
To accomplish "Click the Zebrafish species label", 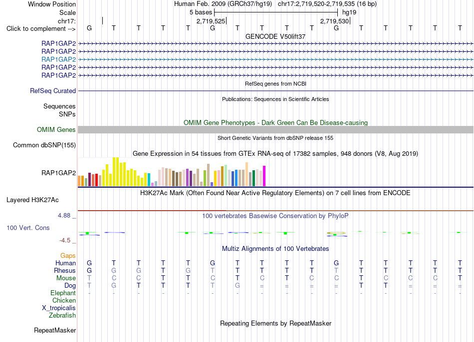I will click(62, 316).
